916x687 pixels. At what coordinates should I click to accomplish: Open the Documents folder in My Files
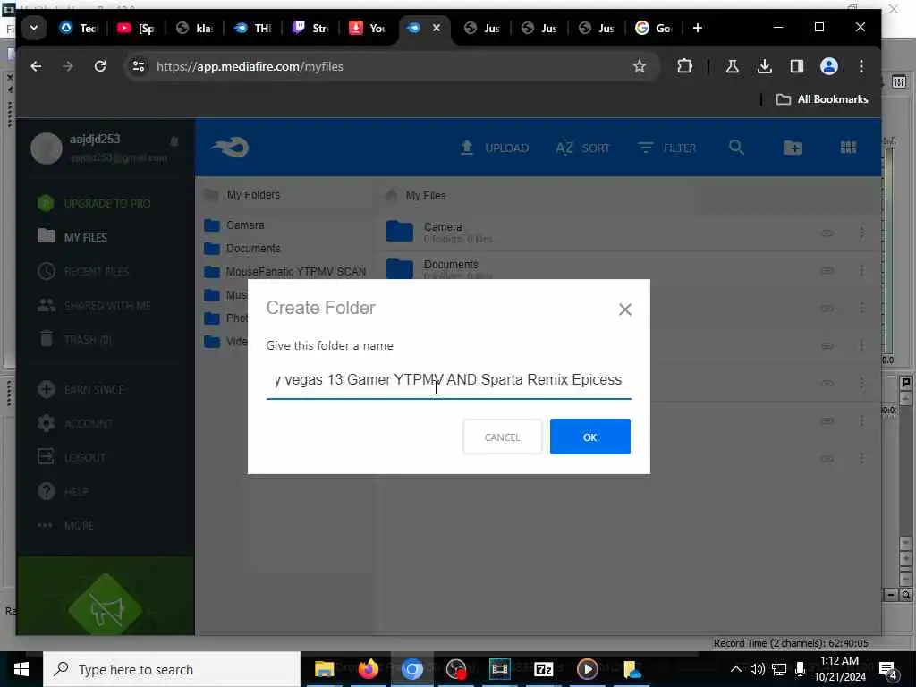[x=451, y=264]
